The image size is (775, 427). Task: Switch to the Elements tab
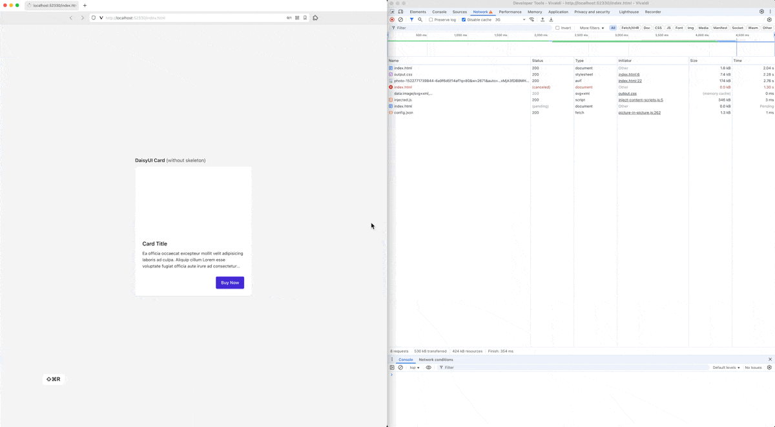(x=418, y=12)
